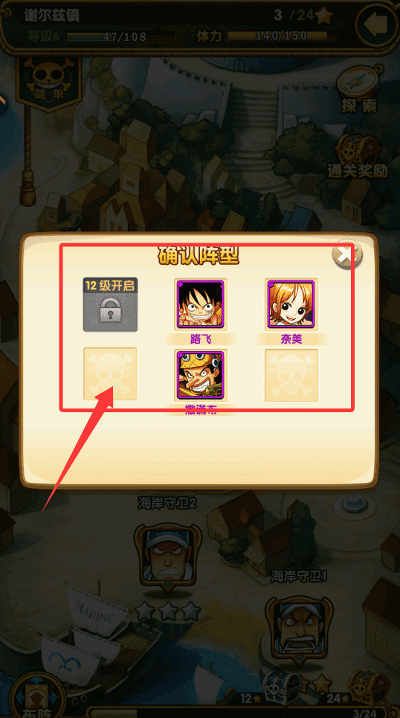Select the 撒谎布 character portrait

[201, 376]
